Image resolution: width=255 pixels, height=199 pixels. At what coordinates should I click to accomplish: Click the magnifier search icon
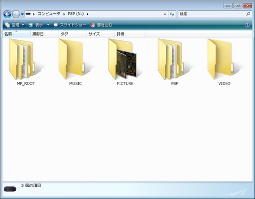248,14
